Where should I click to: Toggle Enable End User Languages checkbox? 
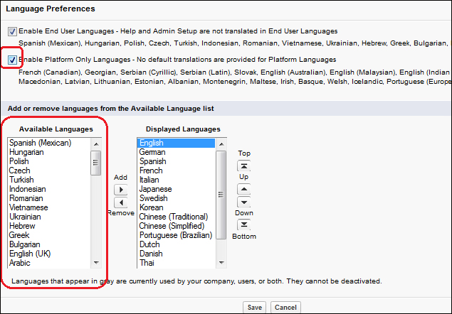(12, 32)
